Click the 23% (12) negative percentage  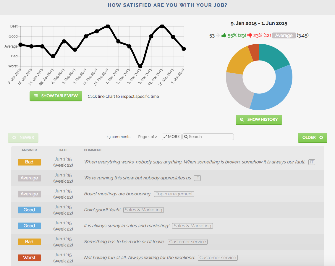point(262,35)
